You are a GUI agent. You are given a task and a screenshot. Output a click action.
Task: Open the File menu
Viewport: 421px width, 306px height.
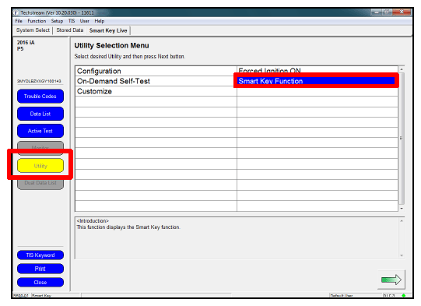pos(19,21)
